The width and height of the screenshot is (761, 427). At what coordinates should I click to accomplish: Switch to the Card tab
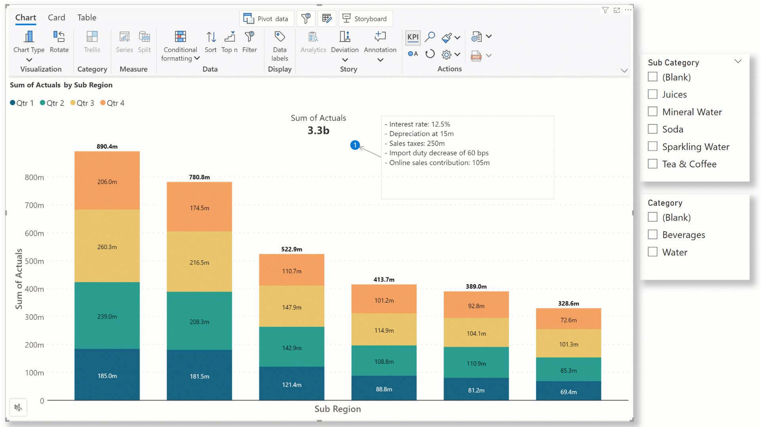pos(56,17)
